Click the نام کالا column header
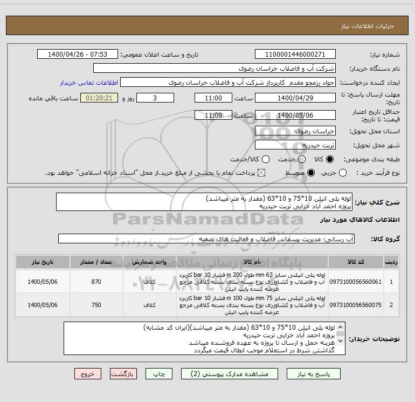Image resolution: width=415 pixels, height=402 pixels. [252, 262]
